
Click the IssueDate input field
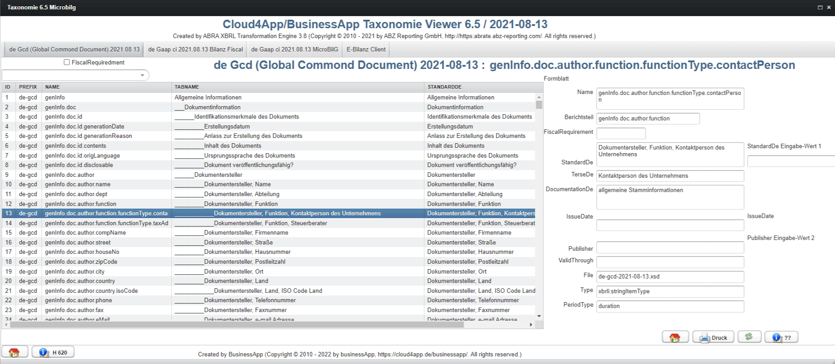[670, 225]
